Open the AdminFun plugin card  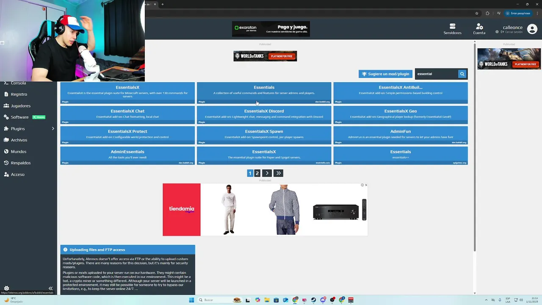401,135
